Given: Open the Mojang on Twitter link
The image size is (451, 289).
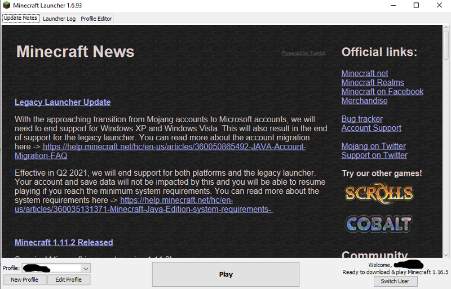Looking at the screenshot, I should pyautogui.click(x=373, y=146).
